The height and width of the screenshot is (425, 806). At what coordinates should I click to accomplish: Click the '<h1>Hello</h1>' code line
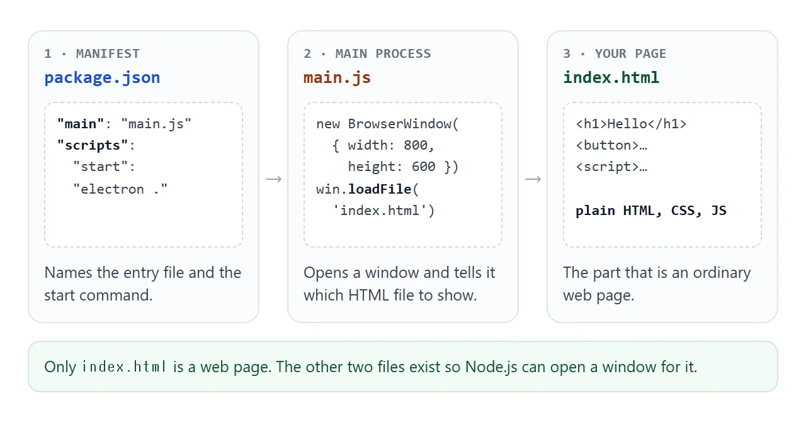point(631,124)
